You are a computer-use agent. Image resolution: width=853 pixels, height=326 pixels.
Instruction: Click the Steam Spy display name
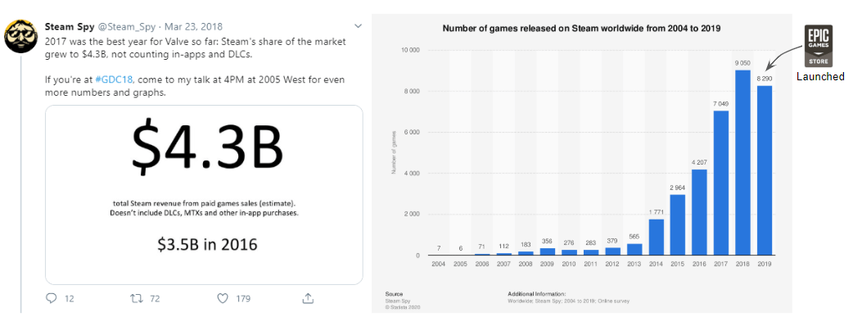70,27
